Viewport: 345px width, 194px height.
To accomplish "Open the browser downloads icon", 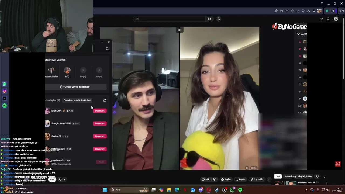I will 308,11.
